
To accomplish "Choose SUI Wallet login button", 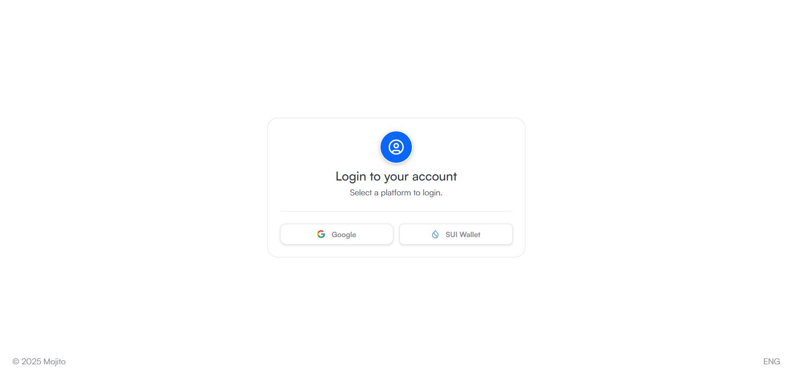I will pos(456,234).
